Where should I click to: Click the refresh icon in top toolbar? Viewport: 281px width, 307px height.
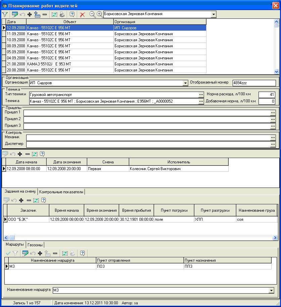54,14
